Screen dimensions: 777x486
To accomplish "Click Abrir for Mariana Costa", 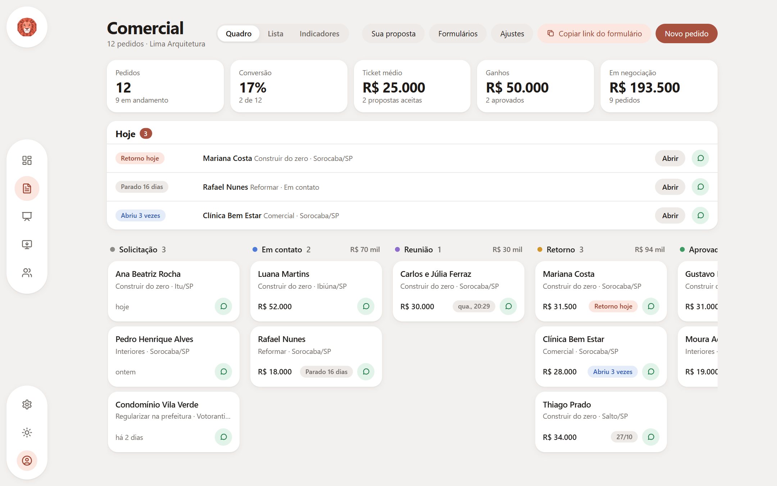I will 670,158.
